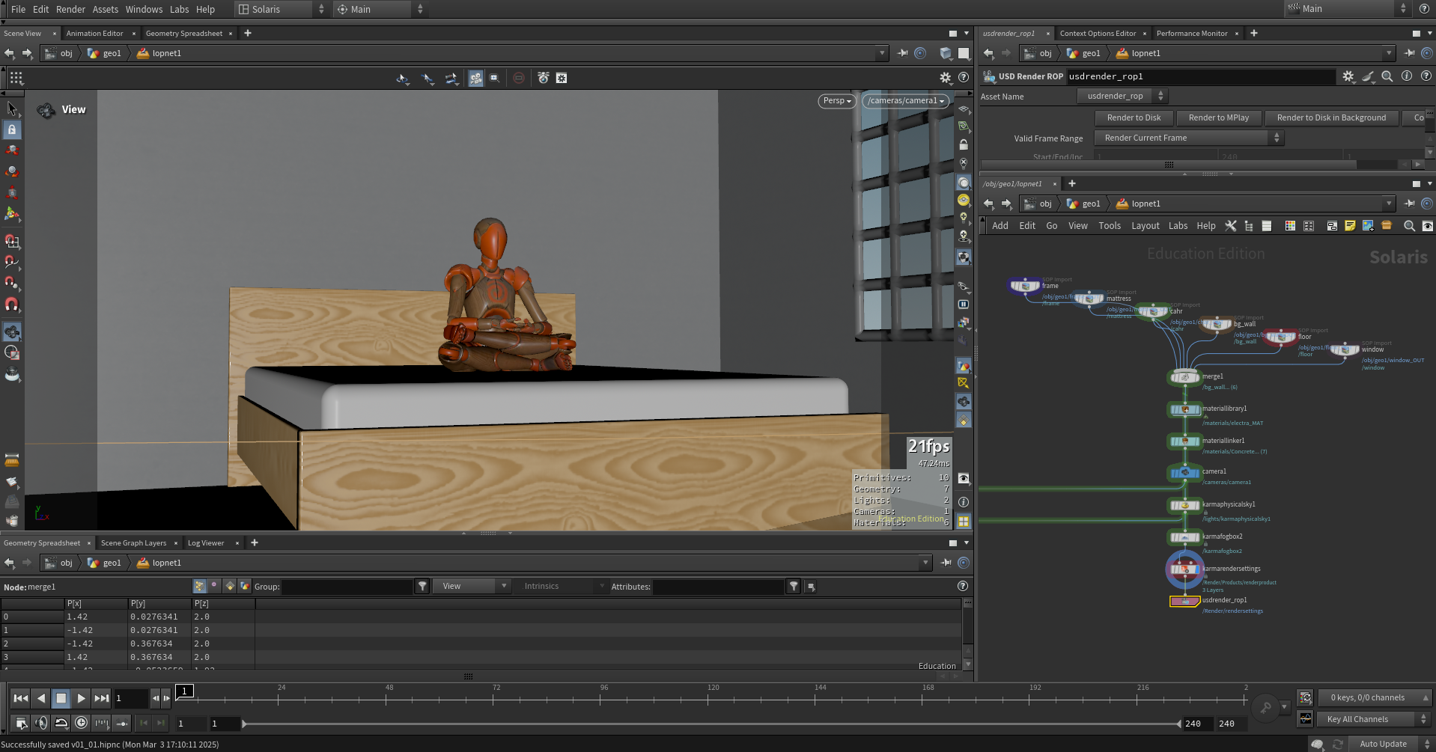
Task: Play the animation forward
Action: [x=81, y=698]
